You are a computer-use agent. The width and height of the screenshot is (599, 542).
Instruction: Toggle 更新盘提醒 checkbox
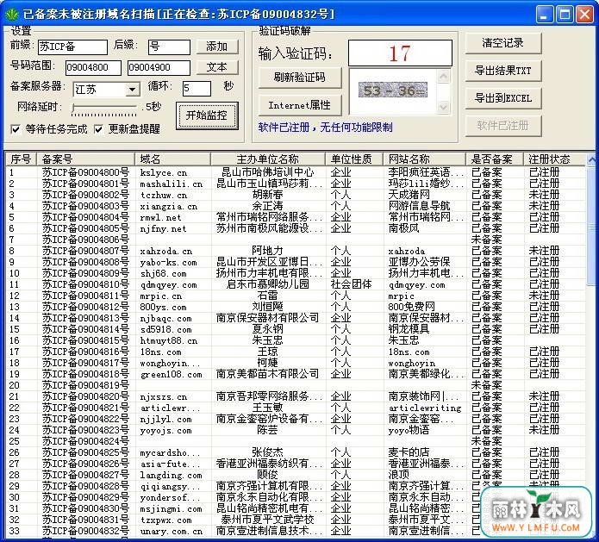pos(98,129)
